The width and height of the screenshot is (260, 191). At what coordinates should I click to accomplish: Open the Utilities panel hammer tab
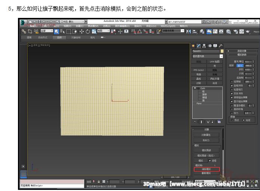[x=221, y=46]
